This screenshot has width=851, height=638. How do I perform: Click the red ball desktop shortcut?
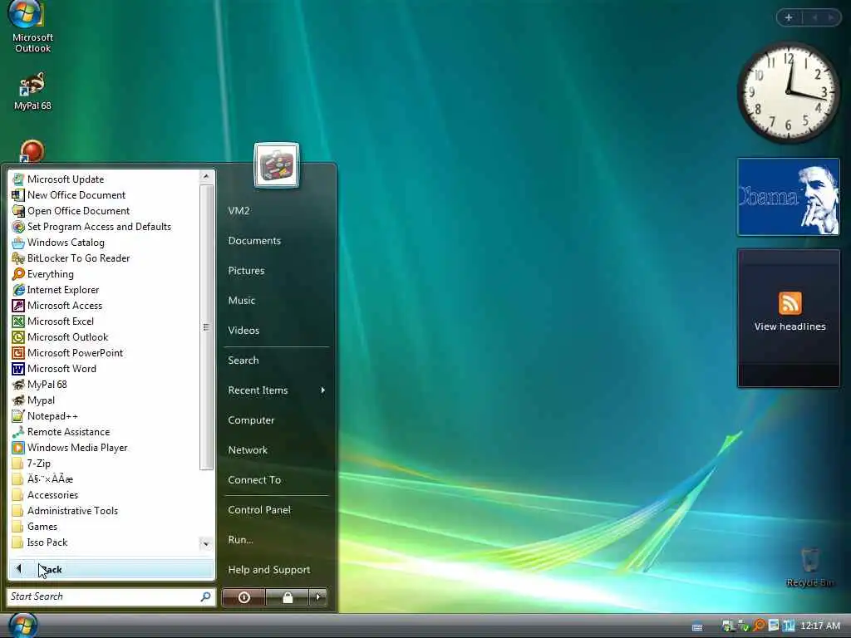32,151
